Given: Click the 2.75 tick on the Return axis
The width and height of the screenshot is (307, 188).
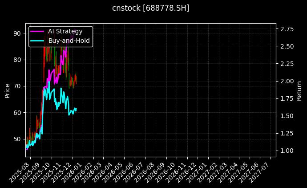Looking at the screenshot, I should [x=287, y=29].
